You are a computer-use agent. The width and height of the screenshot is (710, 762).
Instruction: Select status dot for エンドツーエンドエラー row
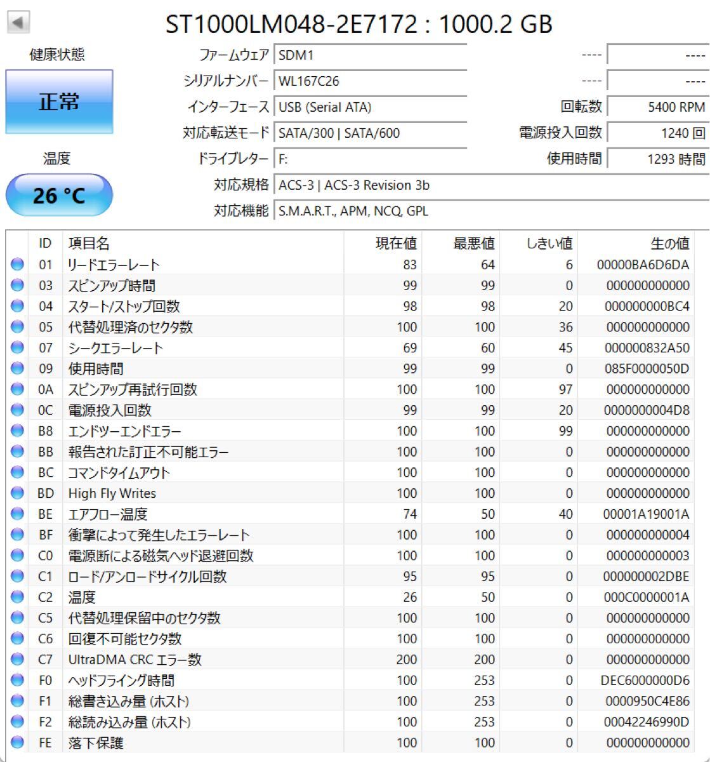point(17,431)
